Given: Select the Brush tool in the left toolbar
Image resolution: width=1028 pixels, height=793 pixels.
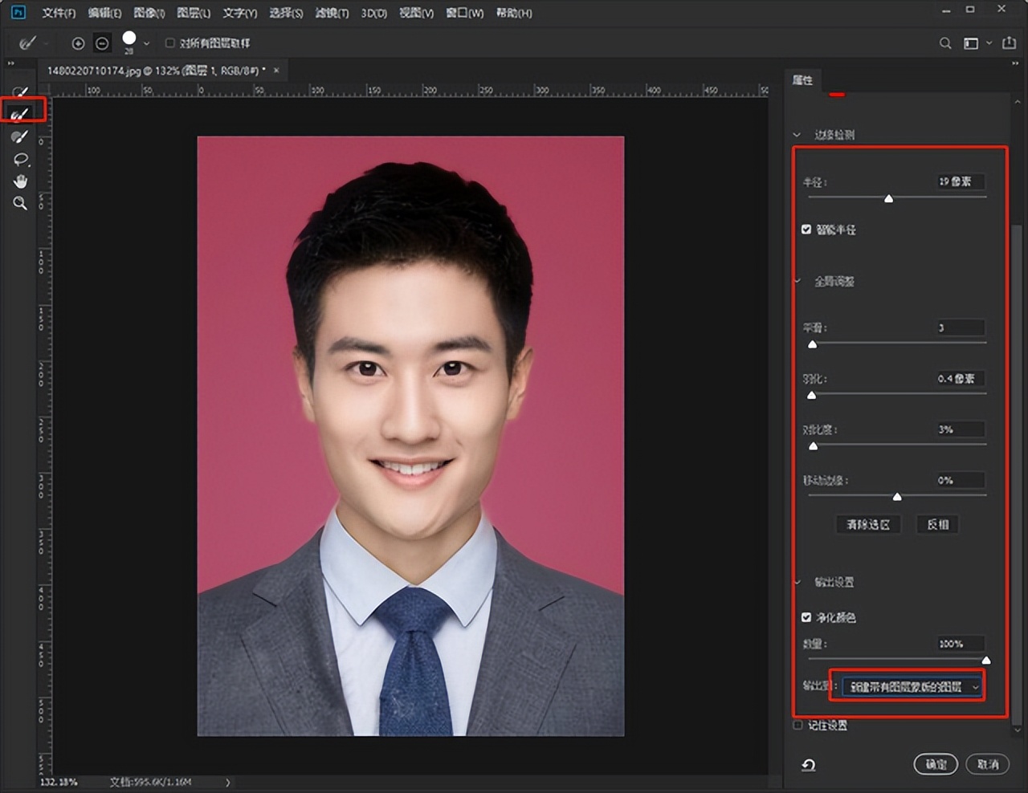Looking at the screenshot, I should tap(20, 136).
